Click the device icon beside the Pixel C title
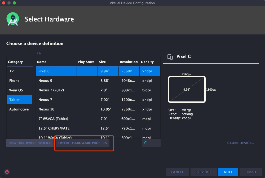265x178 pixels. click(170, 57)
